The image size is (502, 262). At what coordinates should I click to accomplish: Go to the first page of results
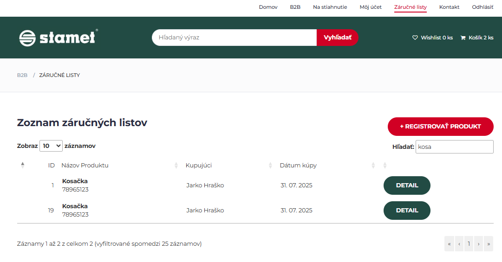pyautogui.click(x=449, y=244)
